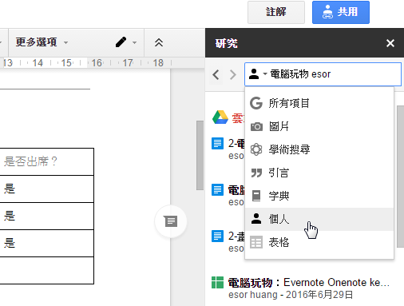Collapse the toolbar with double chevron

(x=159, y=42)
